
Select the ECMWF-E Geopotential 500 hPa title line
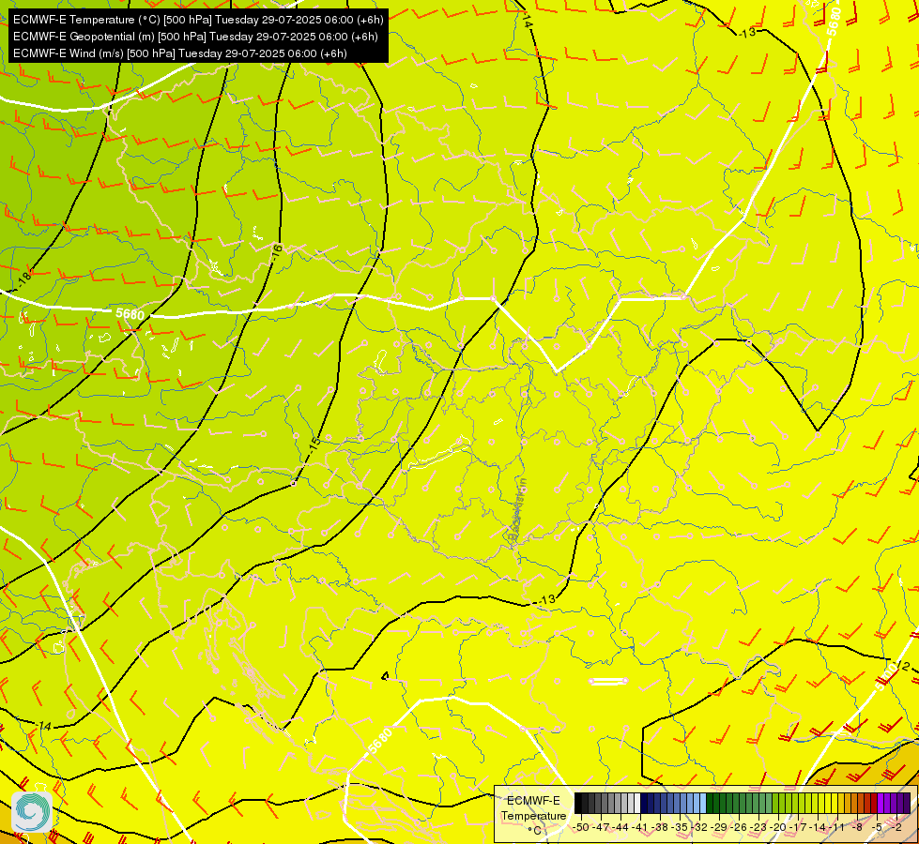195,37
